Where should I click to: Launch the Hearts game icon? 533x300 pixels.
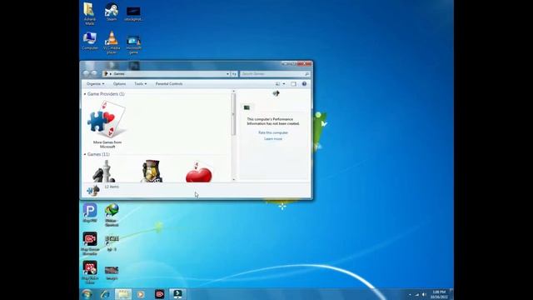coord(199,172)
